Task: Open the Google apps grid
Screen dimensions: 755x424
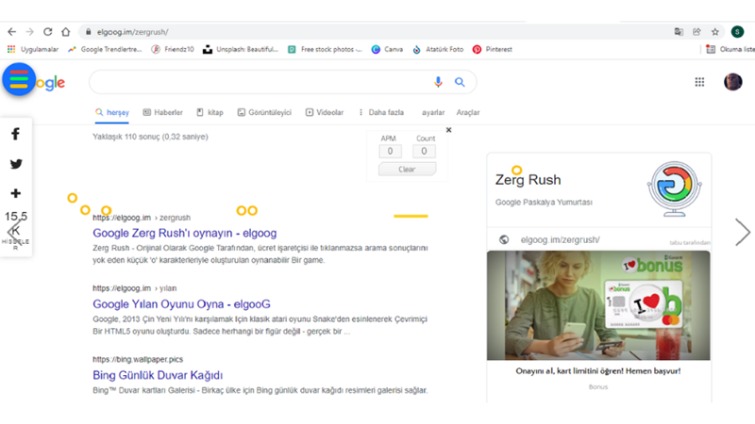Action: 699,83
